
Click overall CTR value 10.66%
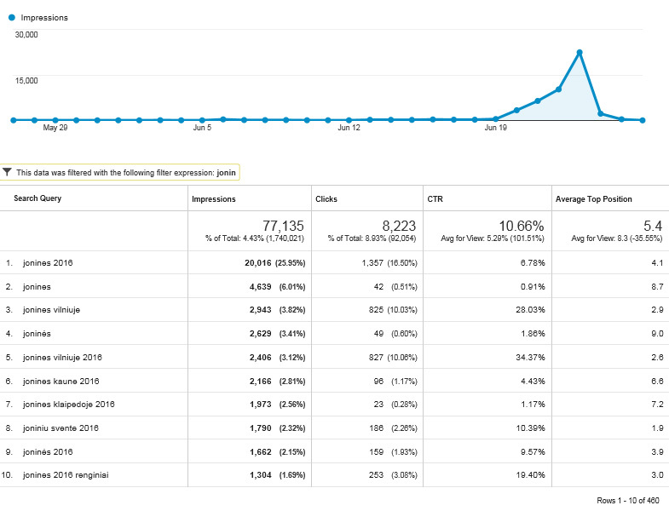click(522, 226)
